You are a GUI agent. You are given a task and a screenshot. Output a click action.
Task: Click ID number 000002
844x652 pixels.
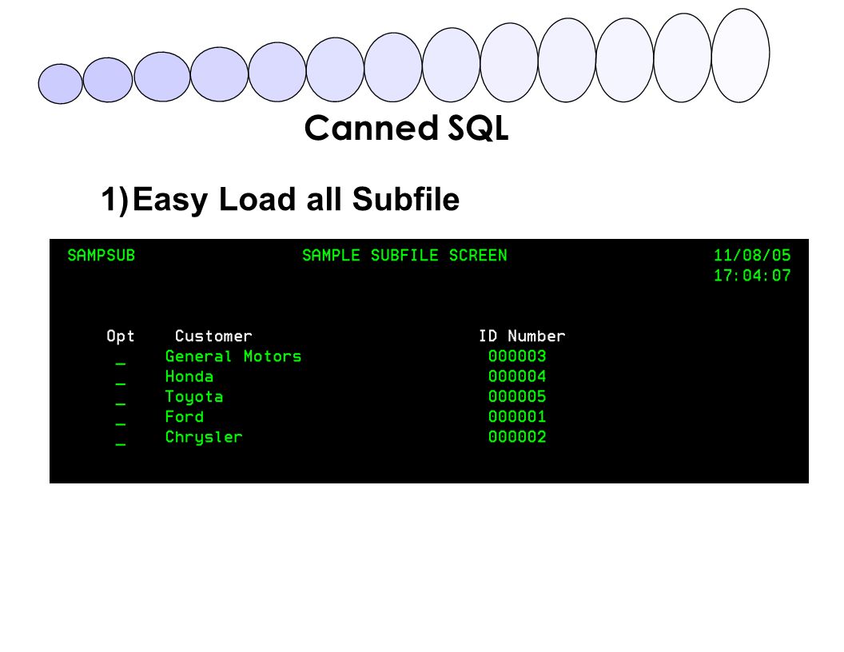pos(517,437)
